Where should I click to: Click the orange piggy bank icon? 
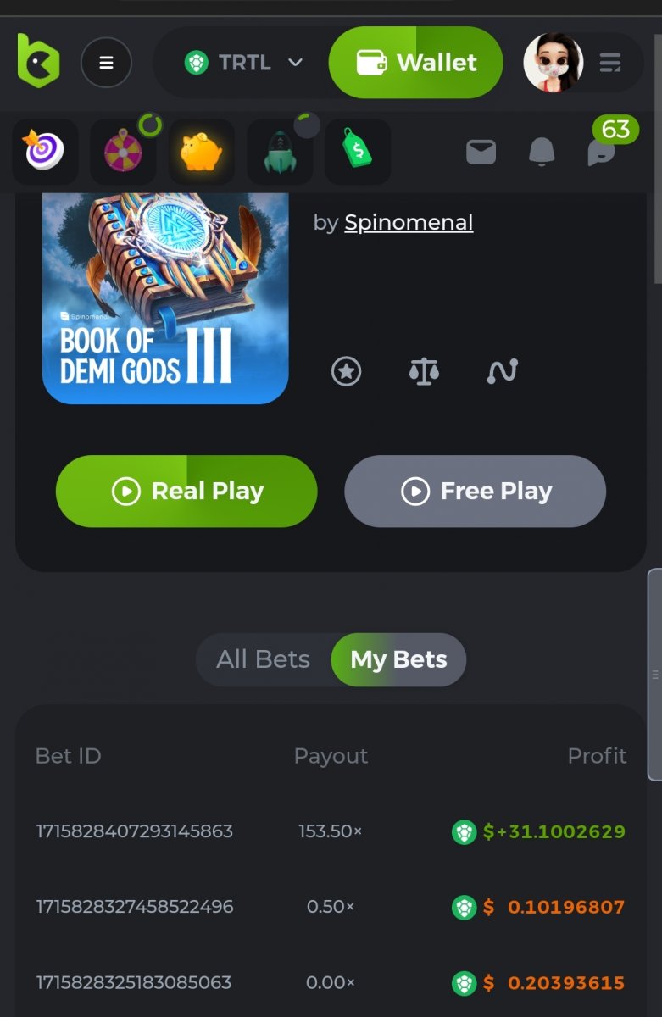pos(201,153)
